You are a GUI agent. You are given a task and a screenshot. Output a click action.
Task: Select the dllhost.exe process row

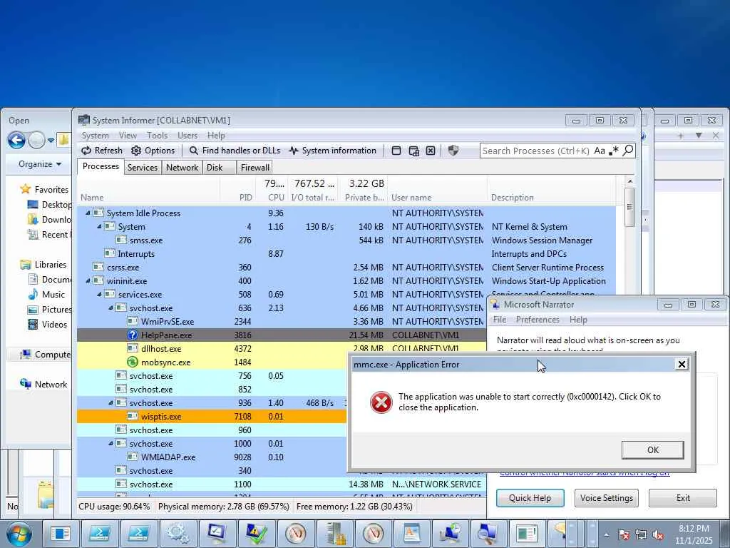[282, 348]
